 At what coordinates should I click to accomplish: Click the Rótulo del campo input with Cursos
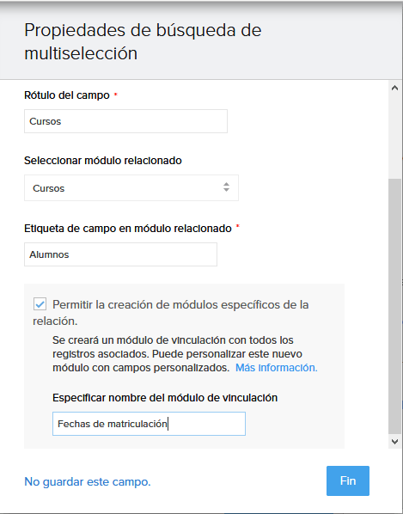[x=125, y=121]
